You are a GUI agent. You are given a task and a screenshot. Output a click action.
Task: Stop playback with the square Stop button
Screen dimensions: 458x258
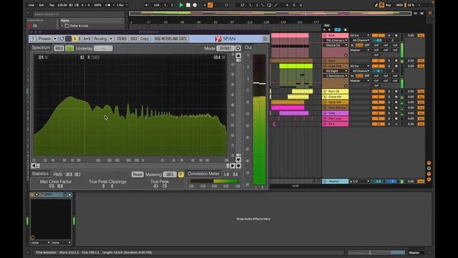pyautogui.click(x=188, y=5)
